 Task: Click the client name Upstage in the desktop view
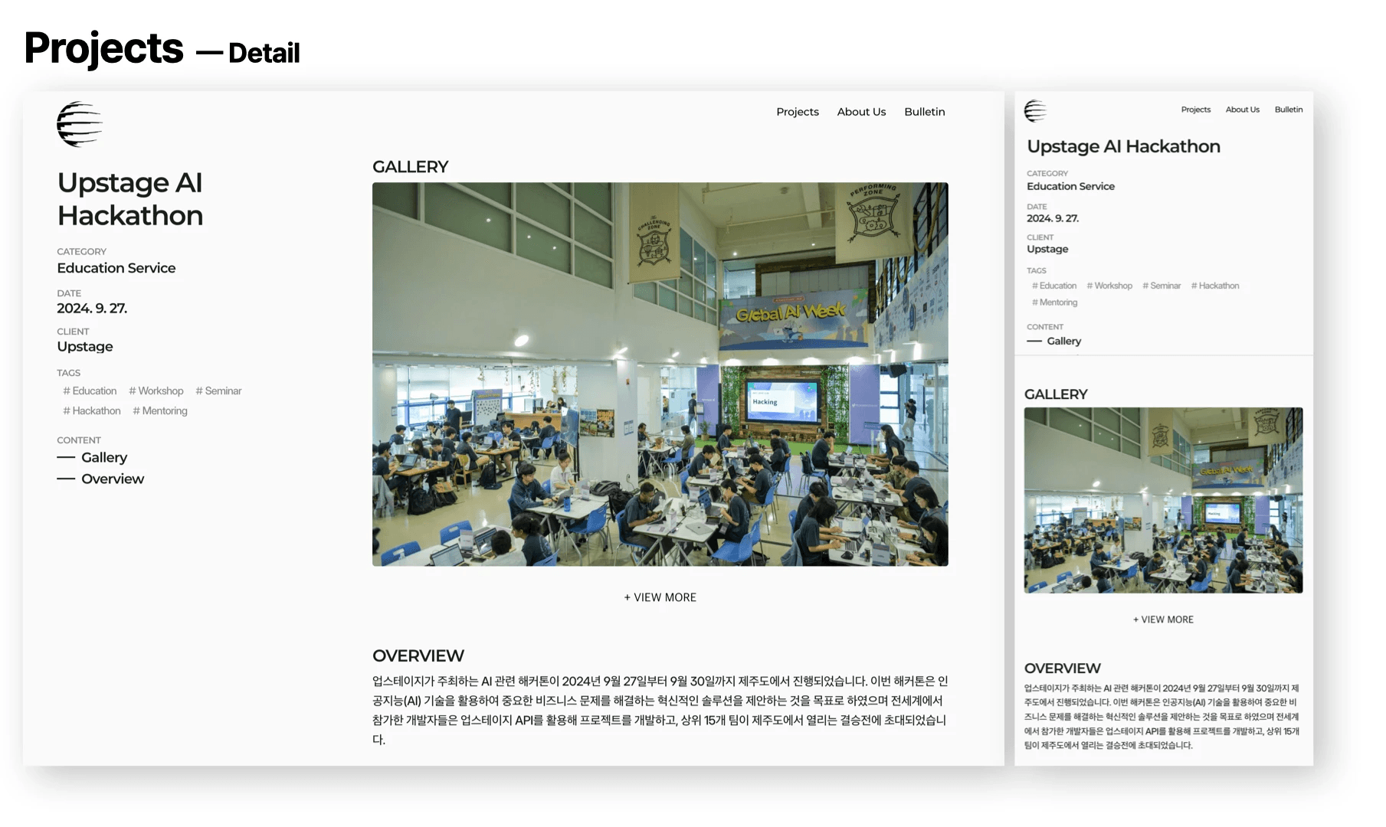[85, 347]
